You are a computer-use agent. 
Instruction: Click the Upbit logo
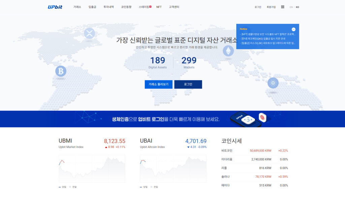pos(55,7)
